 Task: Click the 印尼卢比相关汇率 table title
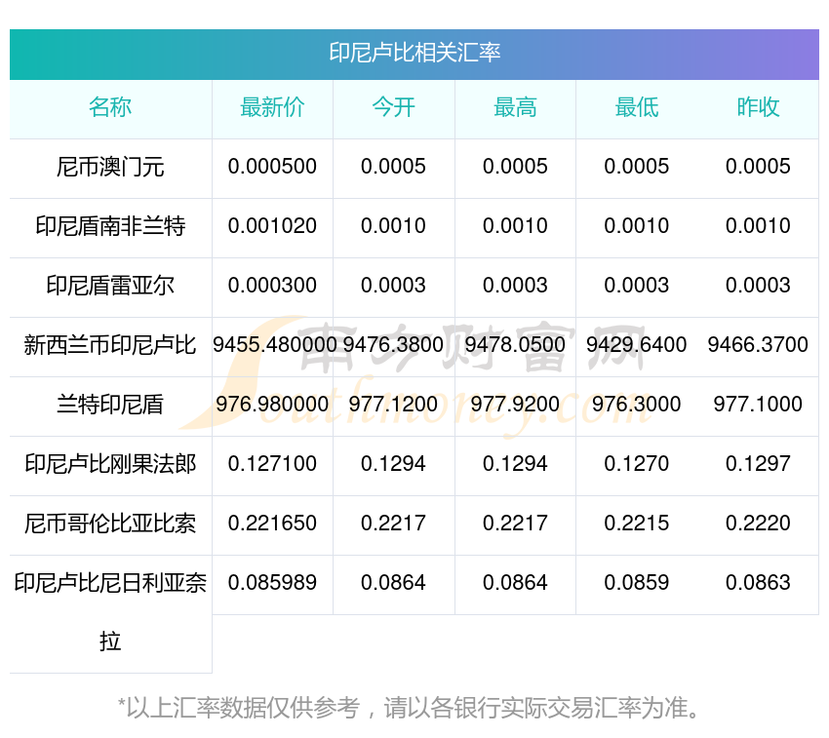414,53
